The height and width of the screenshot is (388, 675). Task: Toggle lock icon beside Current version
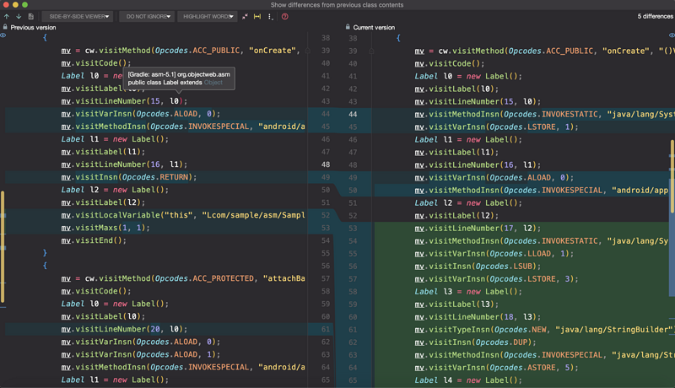[x=347, y=27]
